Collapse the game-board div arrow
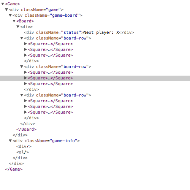Viewport: 190px width, 190px height. tap(10, 15)
